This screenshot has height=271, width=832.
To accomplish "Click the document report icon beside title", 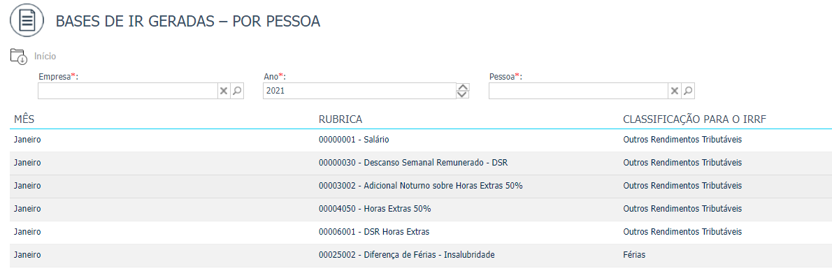I will [27, 20].
